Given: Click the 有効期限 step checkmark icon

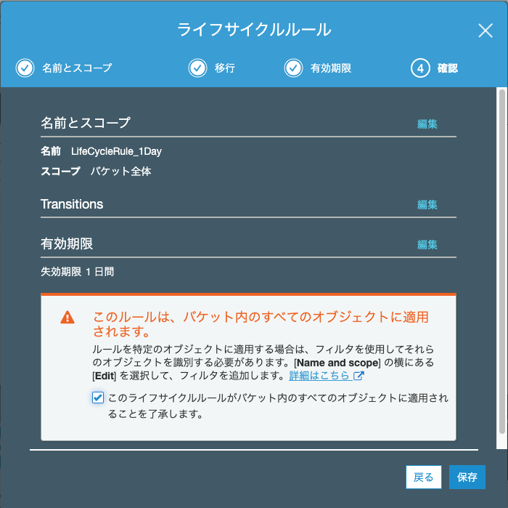Looking at the screenshot, I should click(293, 68).
